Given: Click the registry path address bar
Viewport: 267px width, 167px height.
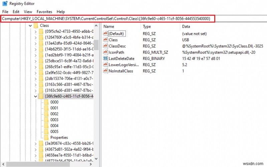Looking at the screenshot, I should click(x=107, y=19).
